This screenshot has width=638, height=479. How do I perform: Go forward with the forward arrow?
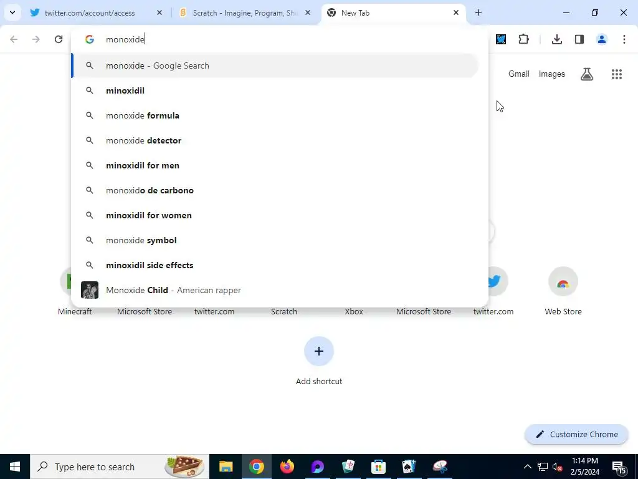36,39
